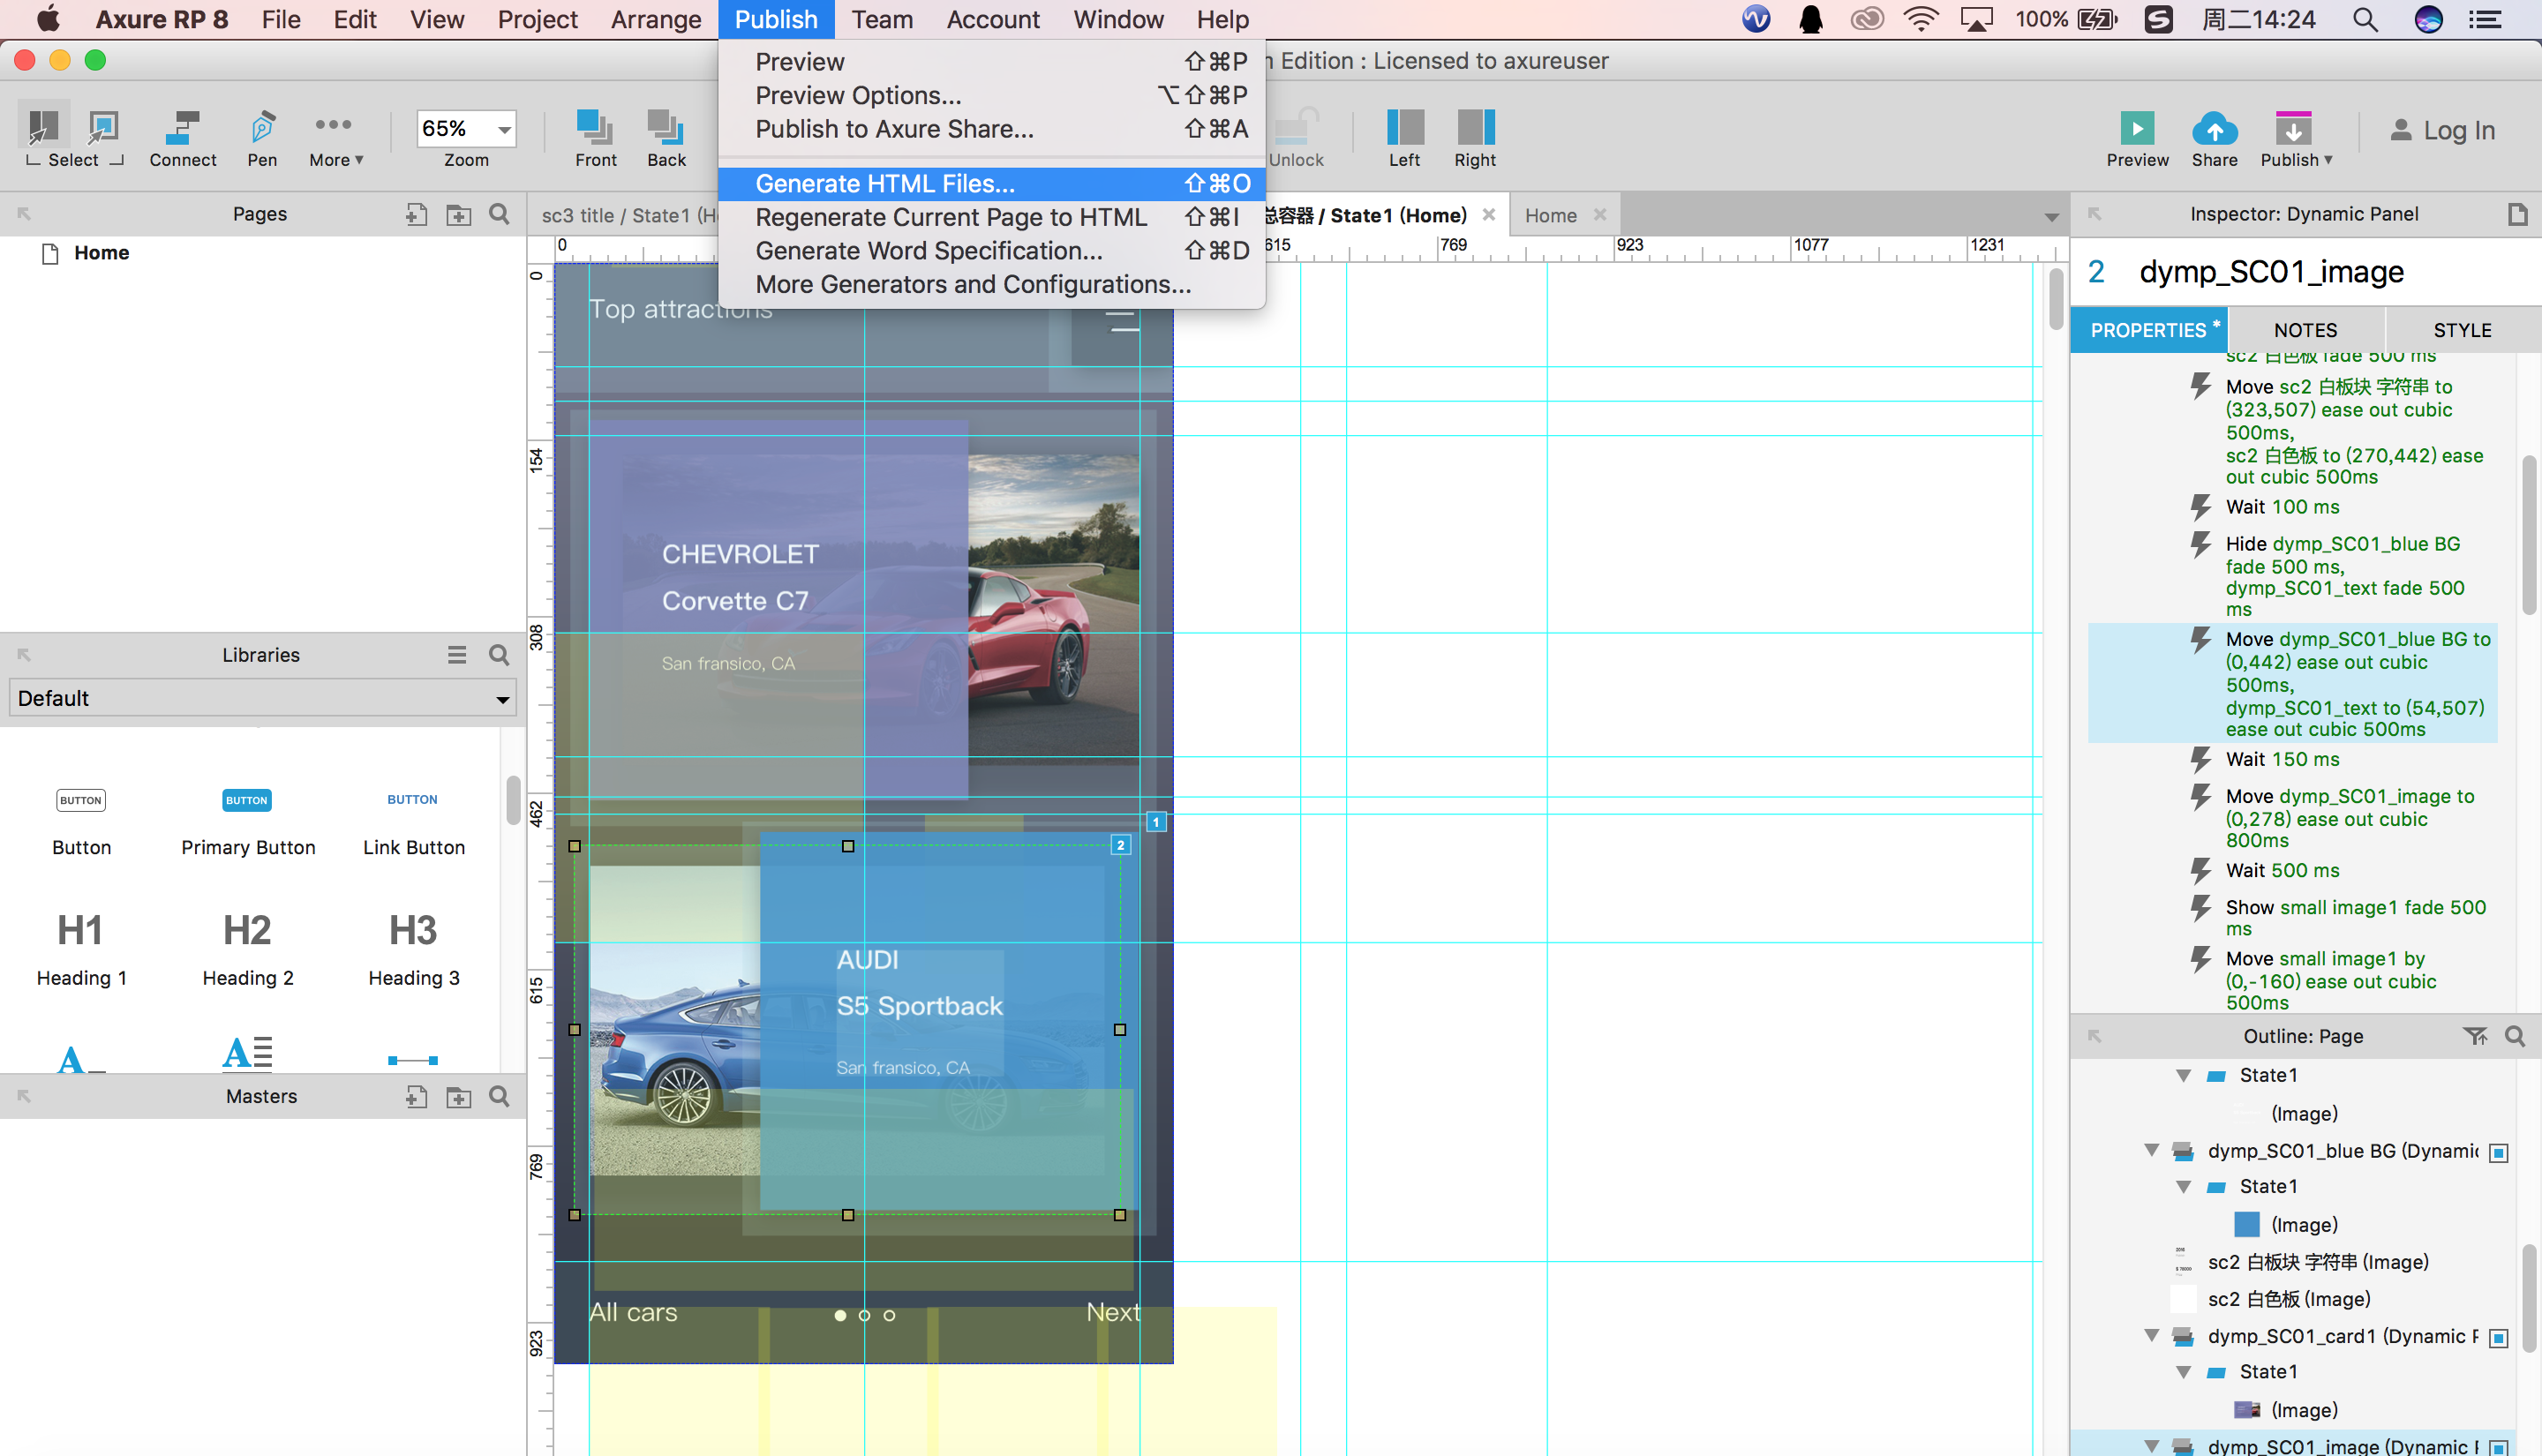Choose Generate HTML Files menu item
This screenshot has width=2542, height=1456.
(x=885, y=184)
